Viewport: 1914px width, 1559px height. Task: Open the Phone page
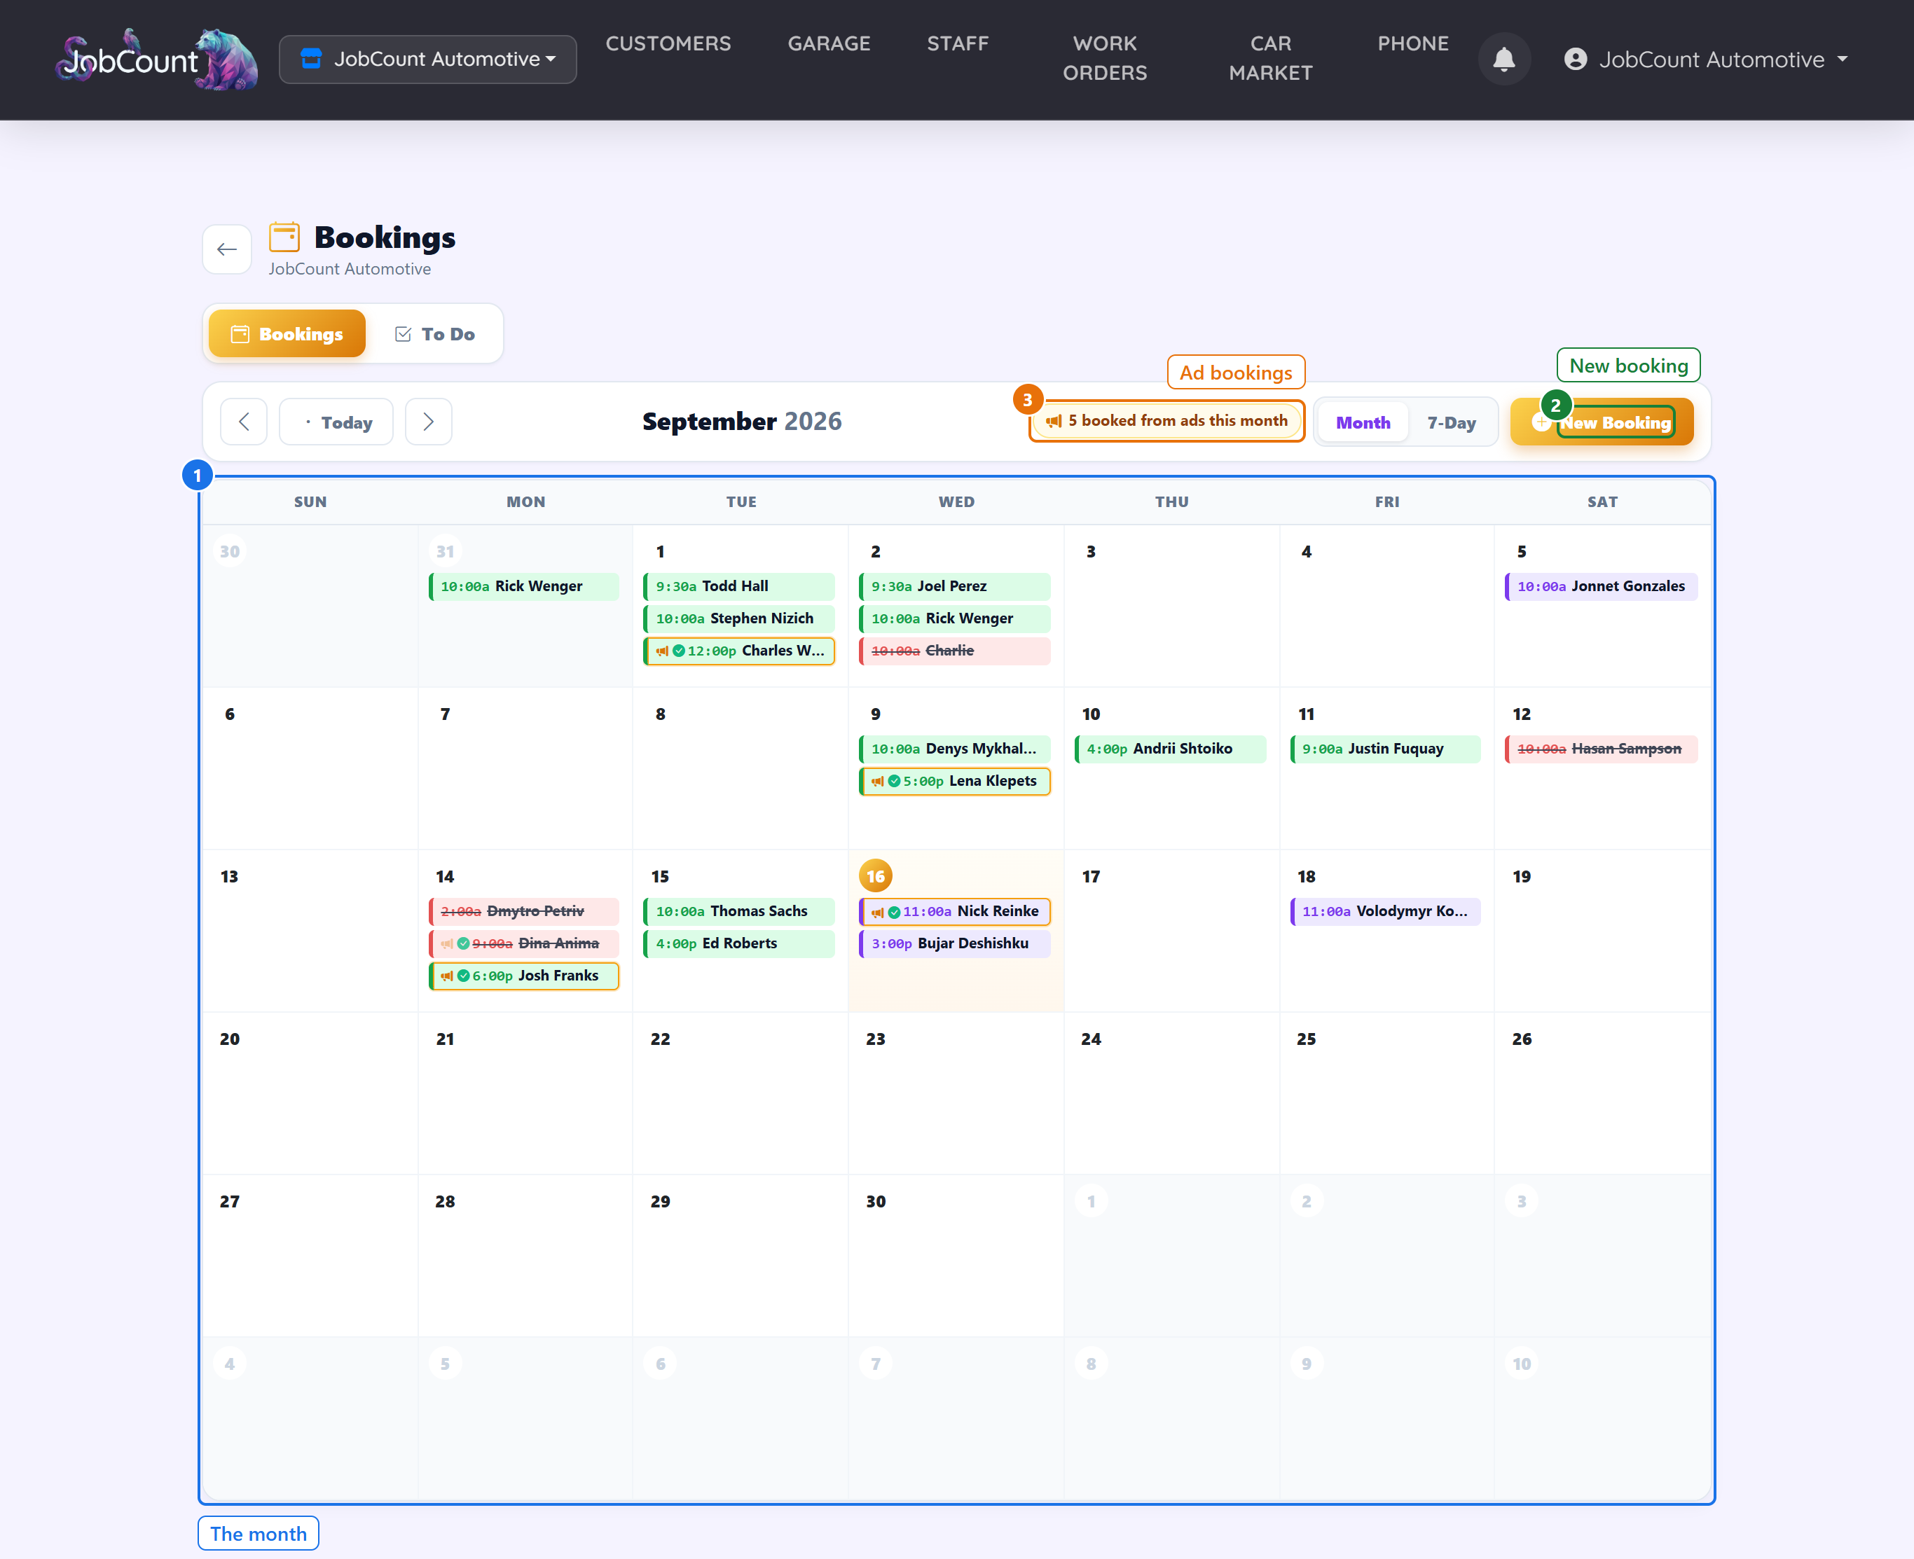click(1413, 43)
